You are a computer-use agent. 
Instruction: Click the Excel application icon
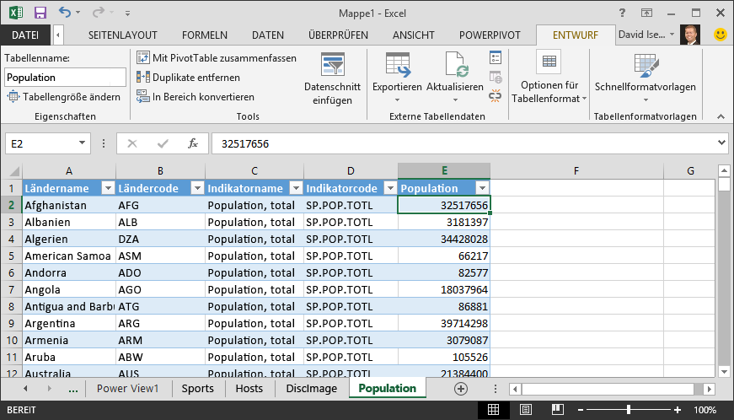point(16,13)
